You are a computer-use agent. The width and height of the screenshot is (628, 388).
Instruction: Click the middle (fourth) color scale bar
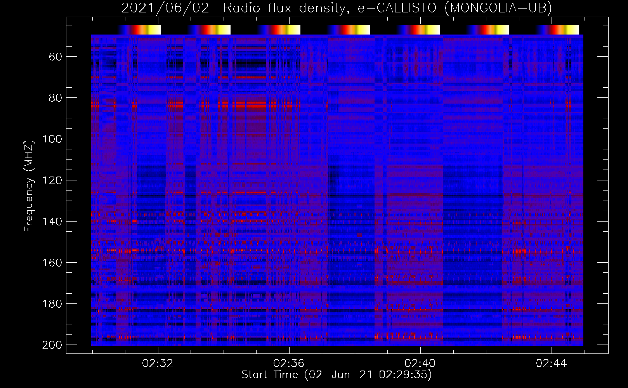click(349, 29)
